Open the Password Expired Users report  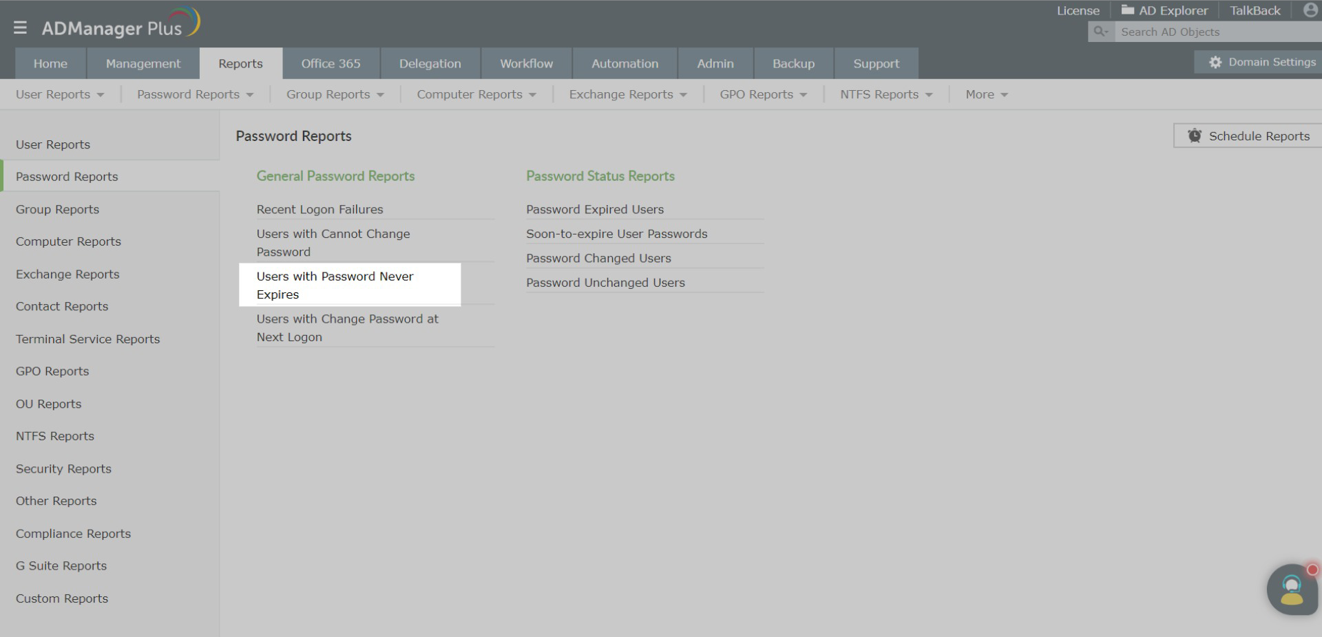coord(595,209)
